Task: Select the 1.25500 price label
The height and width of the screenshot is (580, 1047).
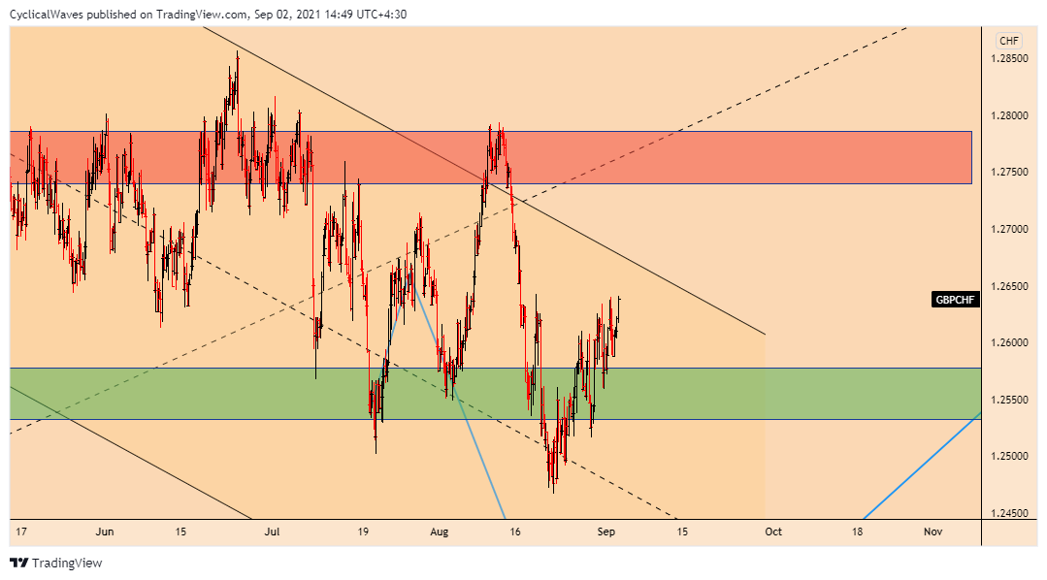Action: tap(1009, 400)
